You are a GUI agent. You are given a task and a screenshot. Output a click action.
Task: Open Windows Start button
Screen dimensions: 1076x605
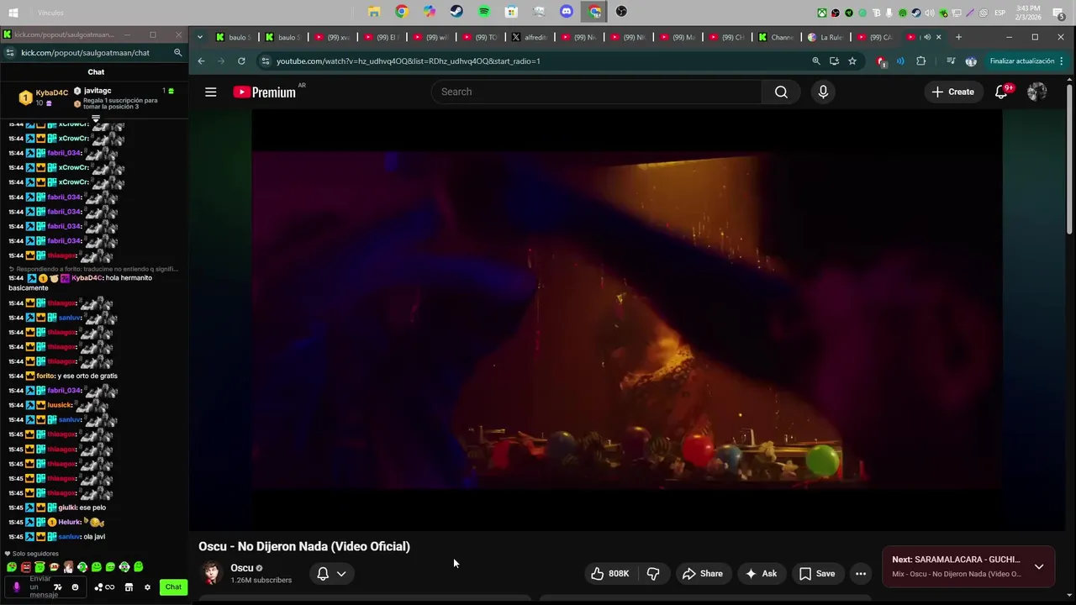point(13,13)
